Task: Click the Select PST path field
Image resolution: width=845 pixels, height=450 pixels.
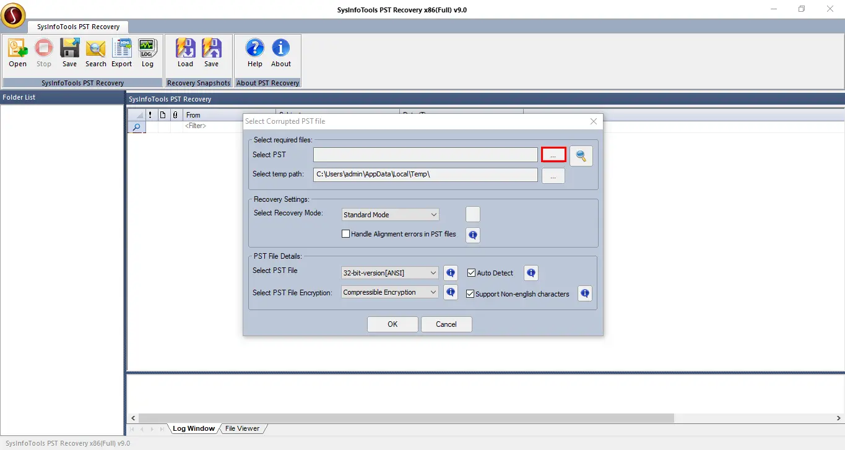Action: (x=425, y=155)
